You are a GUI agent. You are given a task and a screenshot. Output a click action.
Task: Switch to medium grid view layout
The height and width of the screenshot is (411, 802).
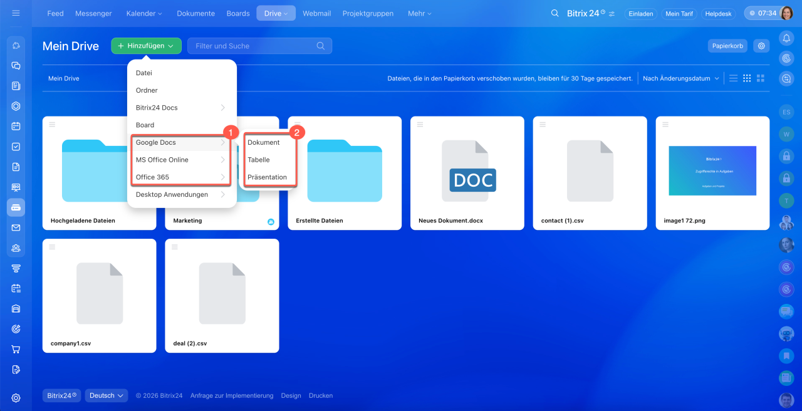[x=747, y=78]
